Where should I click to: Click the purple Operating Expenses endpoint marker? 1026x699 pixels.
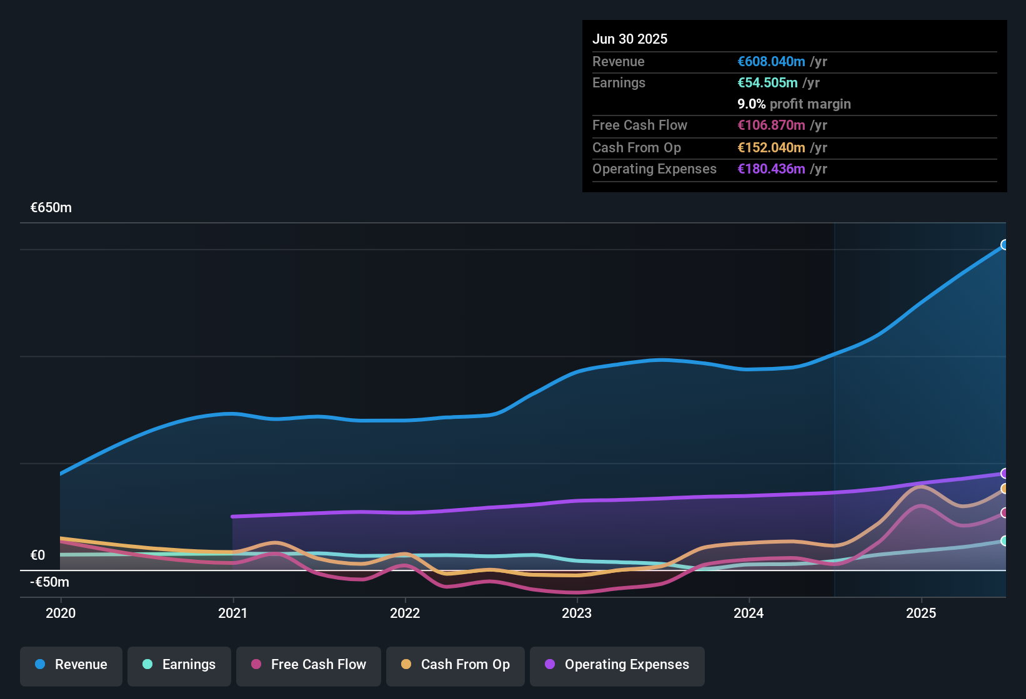point(1005,473)
